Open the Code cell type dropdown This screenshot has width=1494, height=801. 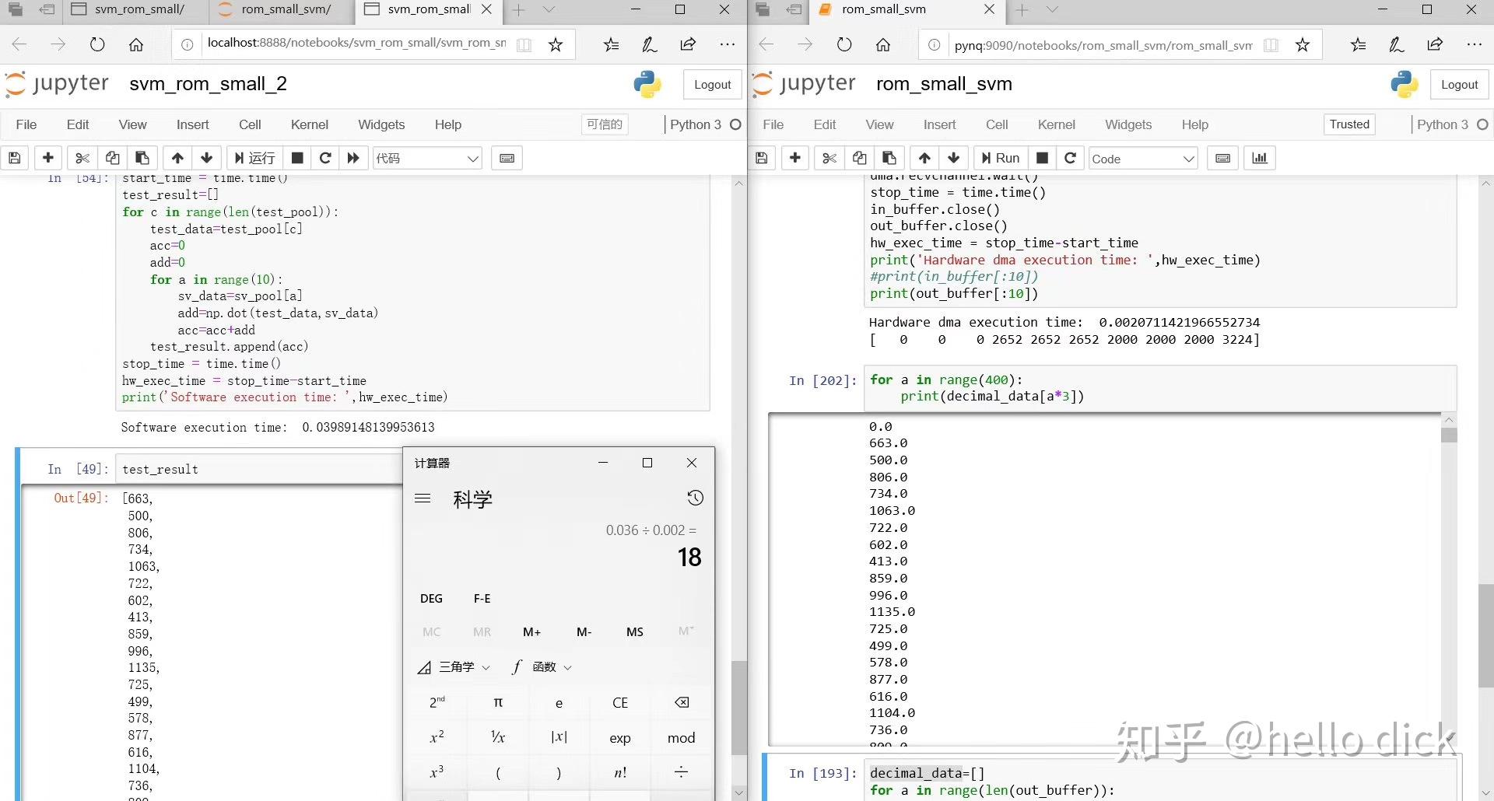coord(1143,159)
